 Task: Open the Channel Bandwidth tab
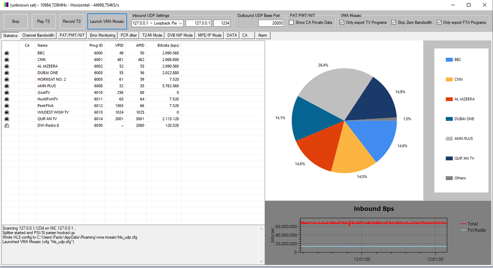click(38, 35)
